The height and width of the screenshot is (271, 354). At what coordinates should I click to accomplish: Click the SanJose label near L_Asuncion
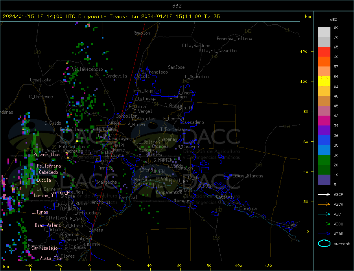(x=176, y=67)
